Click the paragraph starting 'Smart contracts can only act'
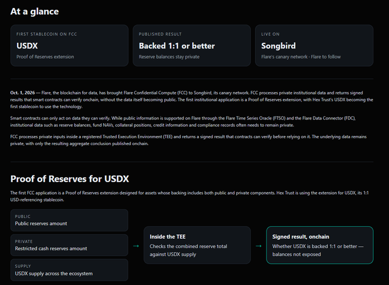Viewport: 389px width, 285px height. [183, 122]
